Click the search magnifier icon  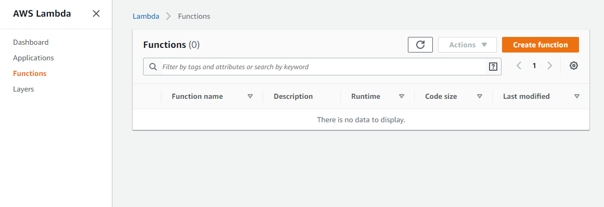(153, 67)
